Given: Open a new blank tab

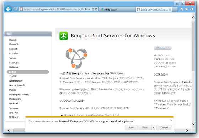Looking at the screenshot, I should pyautogui.click(x=175, y=10).
